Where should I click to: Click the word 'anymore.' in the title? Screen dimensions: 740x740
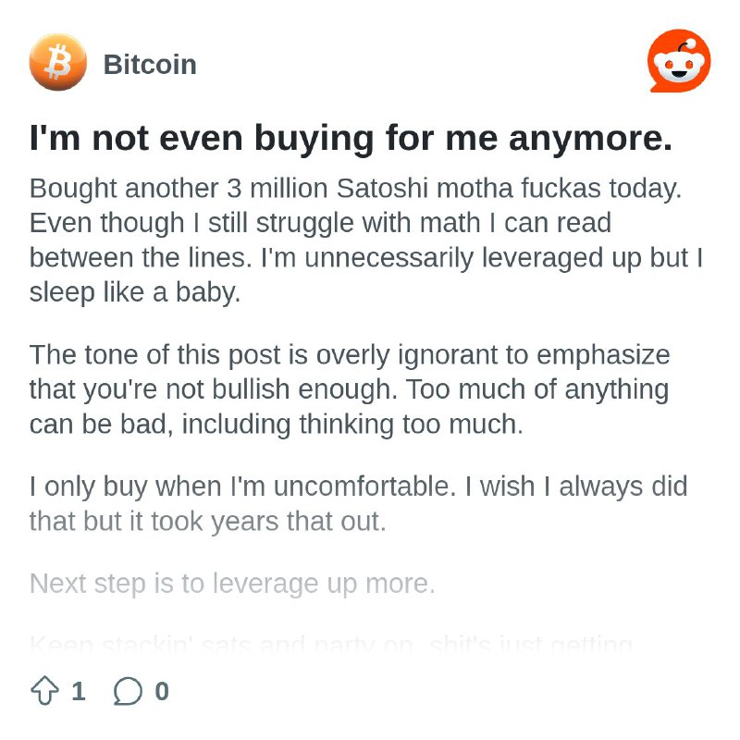coord(590,140)
